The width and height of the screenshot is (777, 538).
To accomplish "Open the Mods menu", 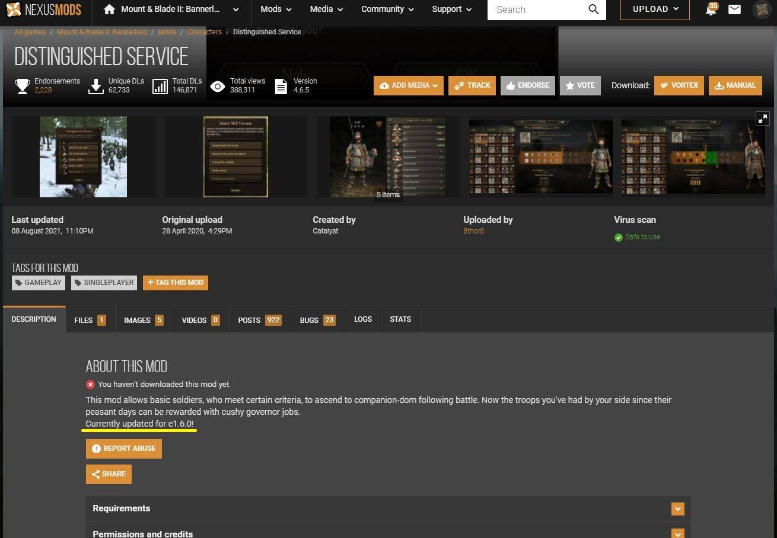I will pos(276,9).
